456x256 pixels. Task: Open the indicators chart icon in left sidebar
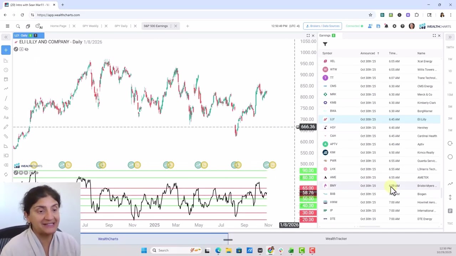point(6,60)
